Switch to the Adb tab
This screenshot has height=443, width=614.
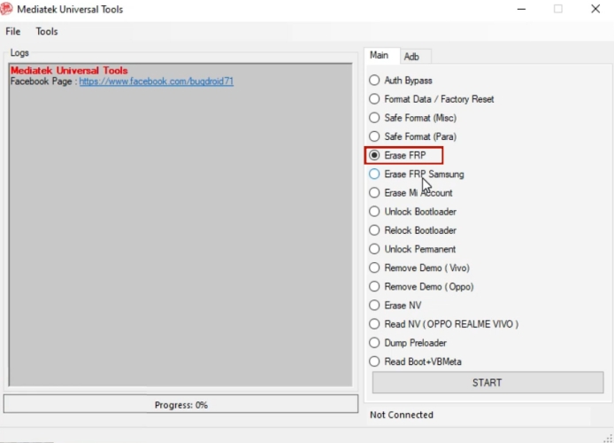pyautogui.click(x=411, y=57)
